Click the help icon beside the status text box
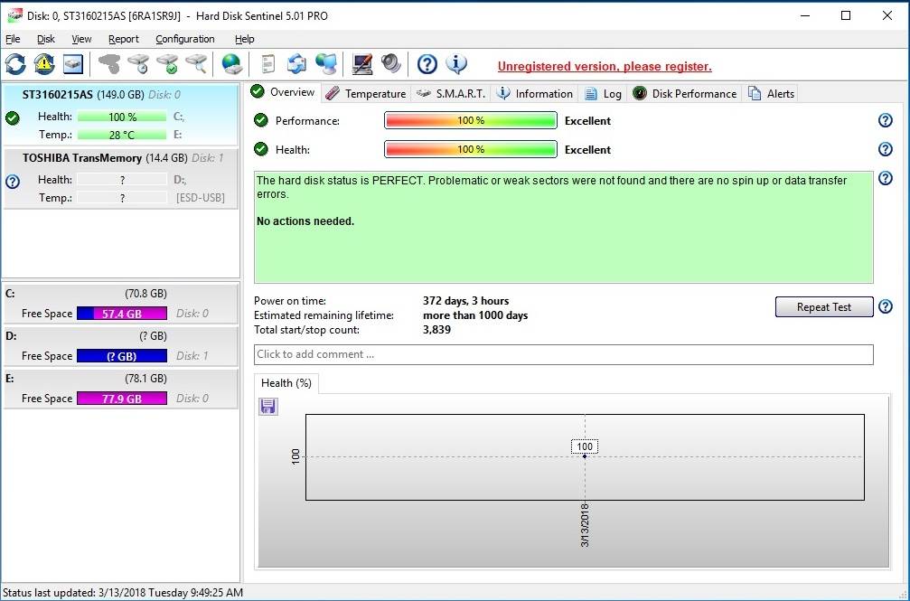910x601 pixels. 885,178
